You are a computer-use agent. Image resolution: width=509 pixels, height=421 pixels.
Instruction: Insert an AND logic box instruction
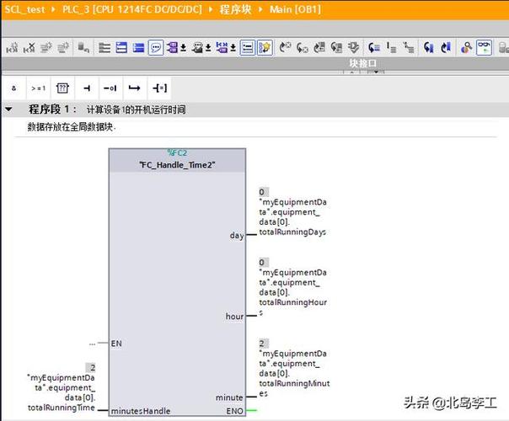(14, 88)
